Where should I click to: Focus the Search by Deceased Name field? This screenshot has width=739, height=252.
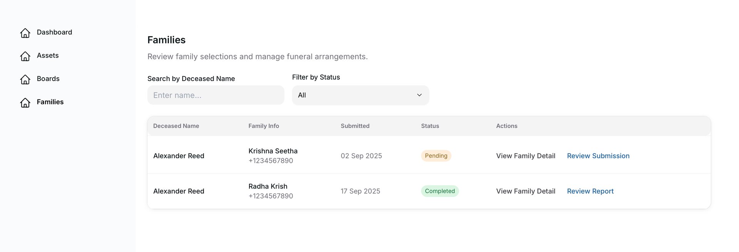pyautogui.click(x=216, y=95)
